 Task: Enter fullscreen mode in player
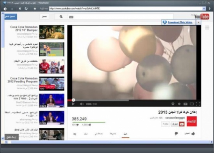pyautogui.click(x=198, y=104)
